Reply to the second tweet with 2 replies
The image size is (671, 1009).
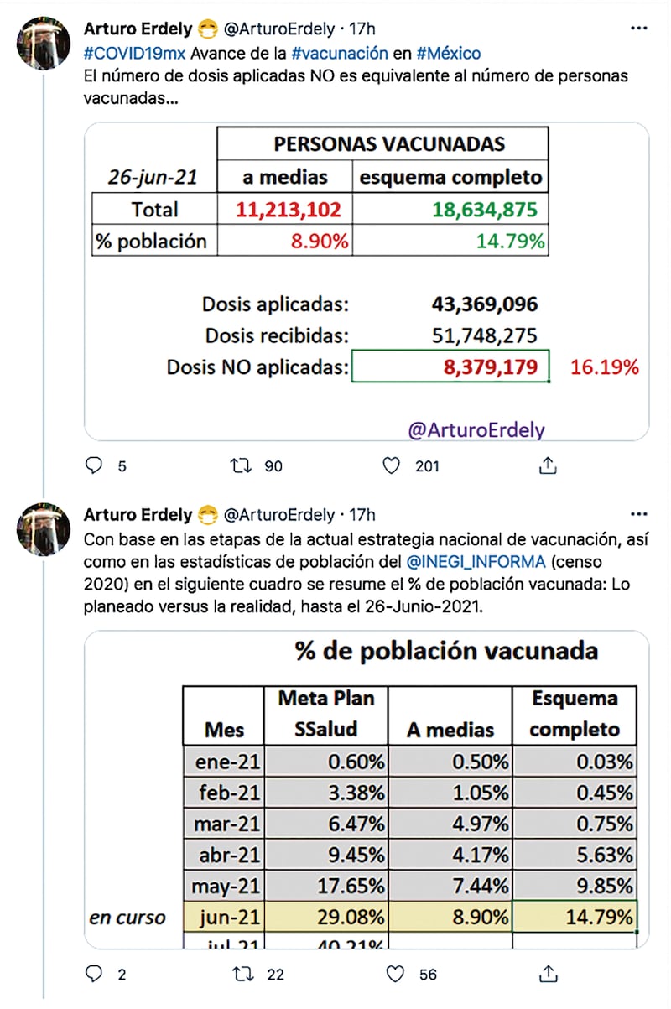(94, 975)
